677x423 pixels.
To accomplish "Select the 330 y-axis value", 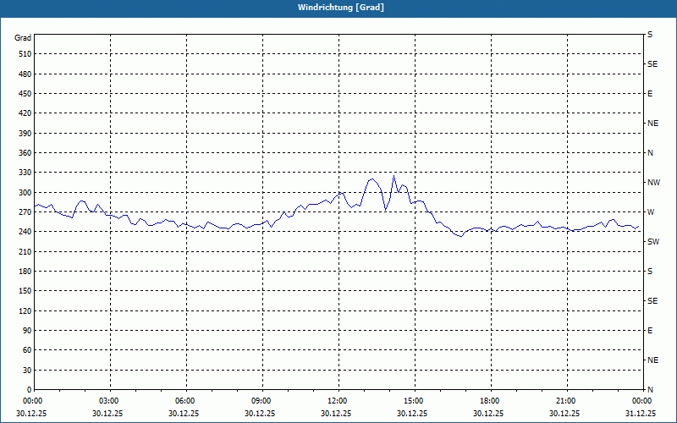I will (x=25, y=173).
